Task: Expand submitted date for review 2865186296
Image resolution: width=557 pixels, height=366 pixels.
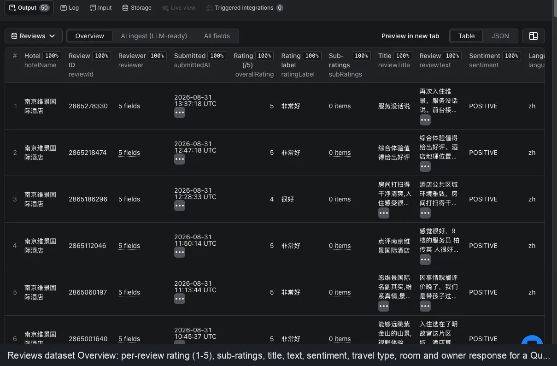Action: (180, 206)
